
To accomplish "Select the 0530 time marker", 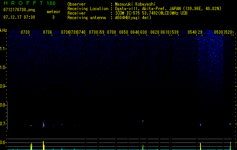I will (219, 32).
